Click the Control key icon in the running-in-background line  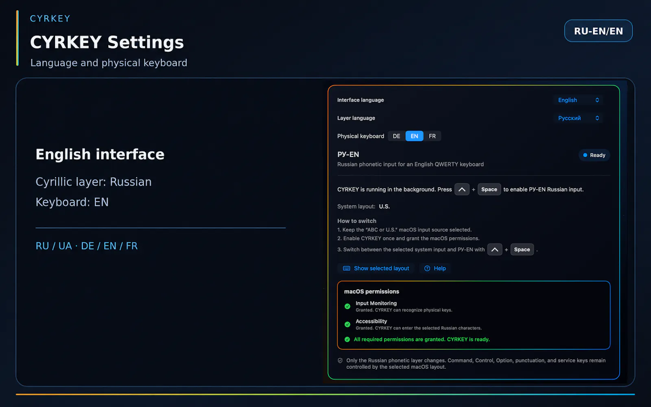(462, 189)
